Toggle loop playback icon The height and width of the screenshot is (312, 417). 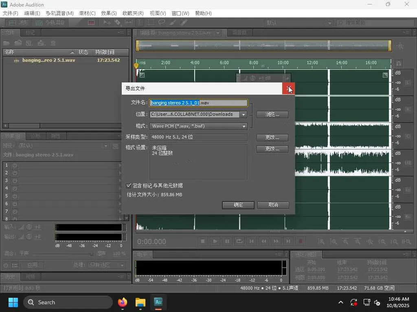coord(239,241)
